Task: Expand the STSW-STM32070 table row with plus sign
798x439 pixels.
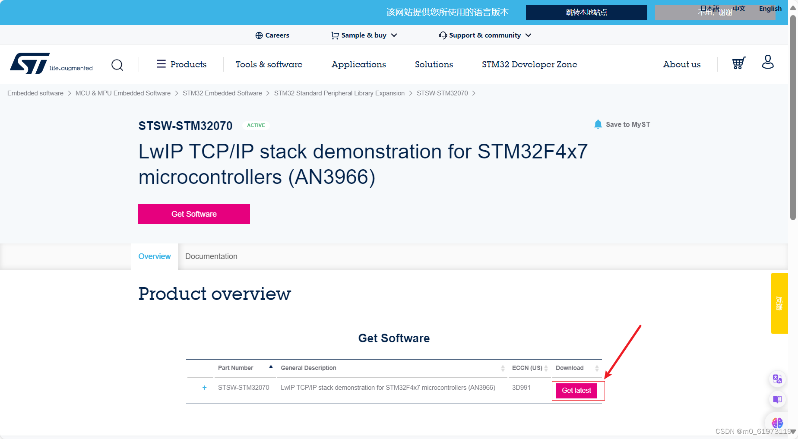Action: pyautogui.click(x=204, y=388)
